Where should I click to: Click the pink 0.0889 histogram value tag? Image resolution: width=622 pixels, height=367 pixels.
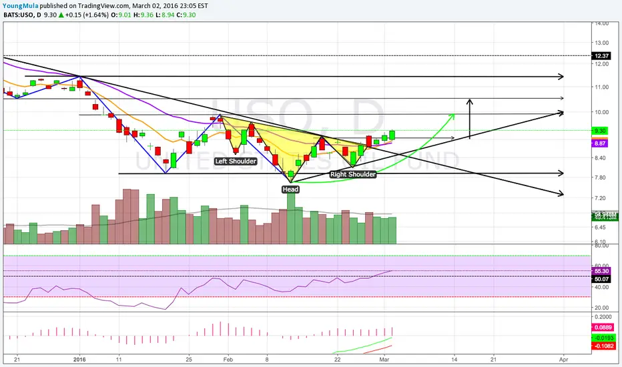(x=603, y=328)
